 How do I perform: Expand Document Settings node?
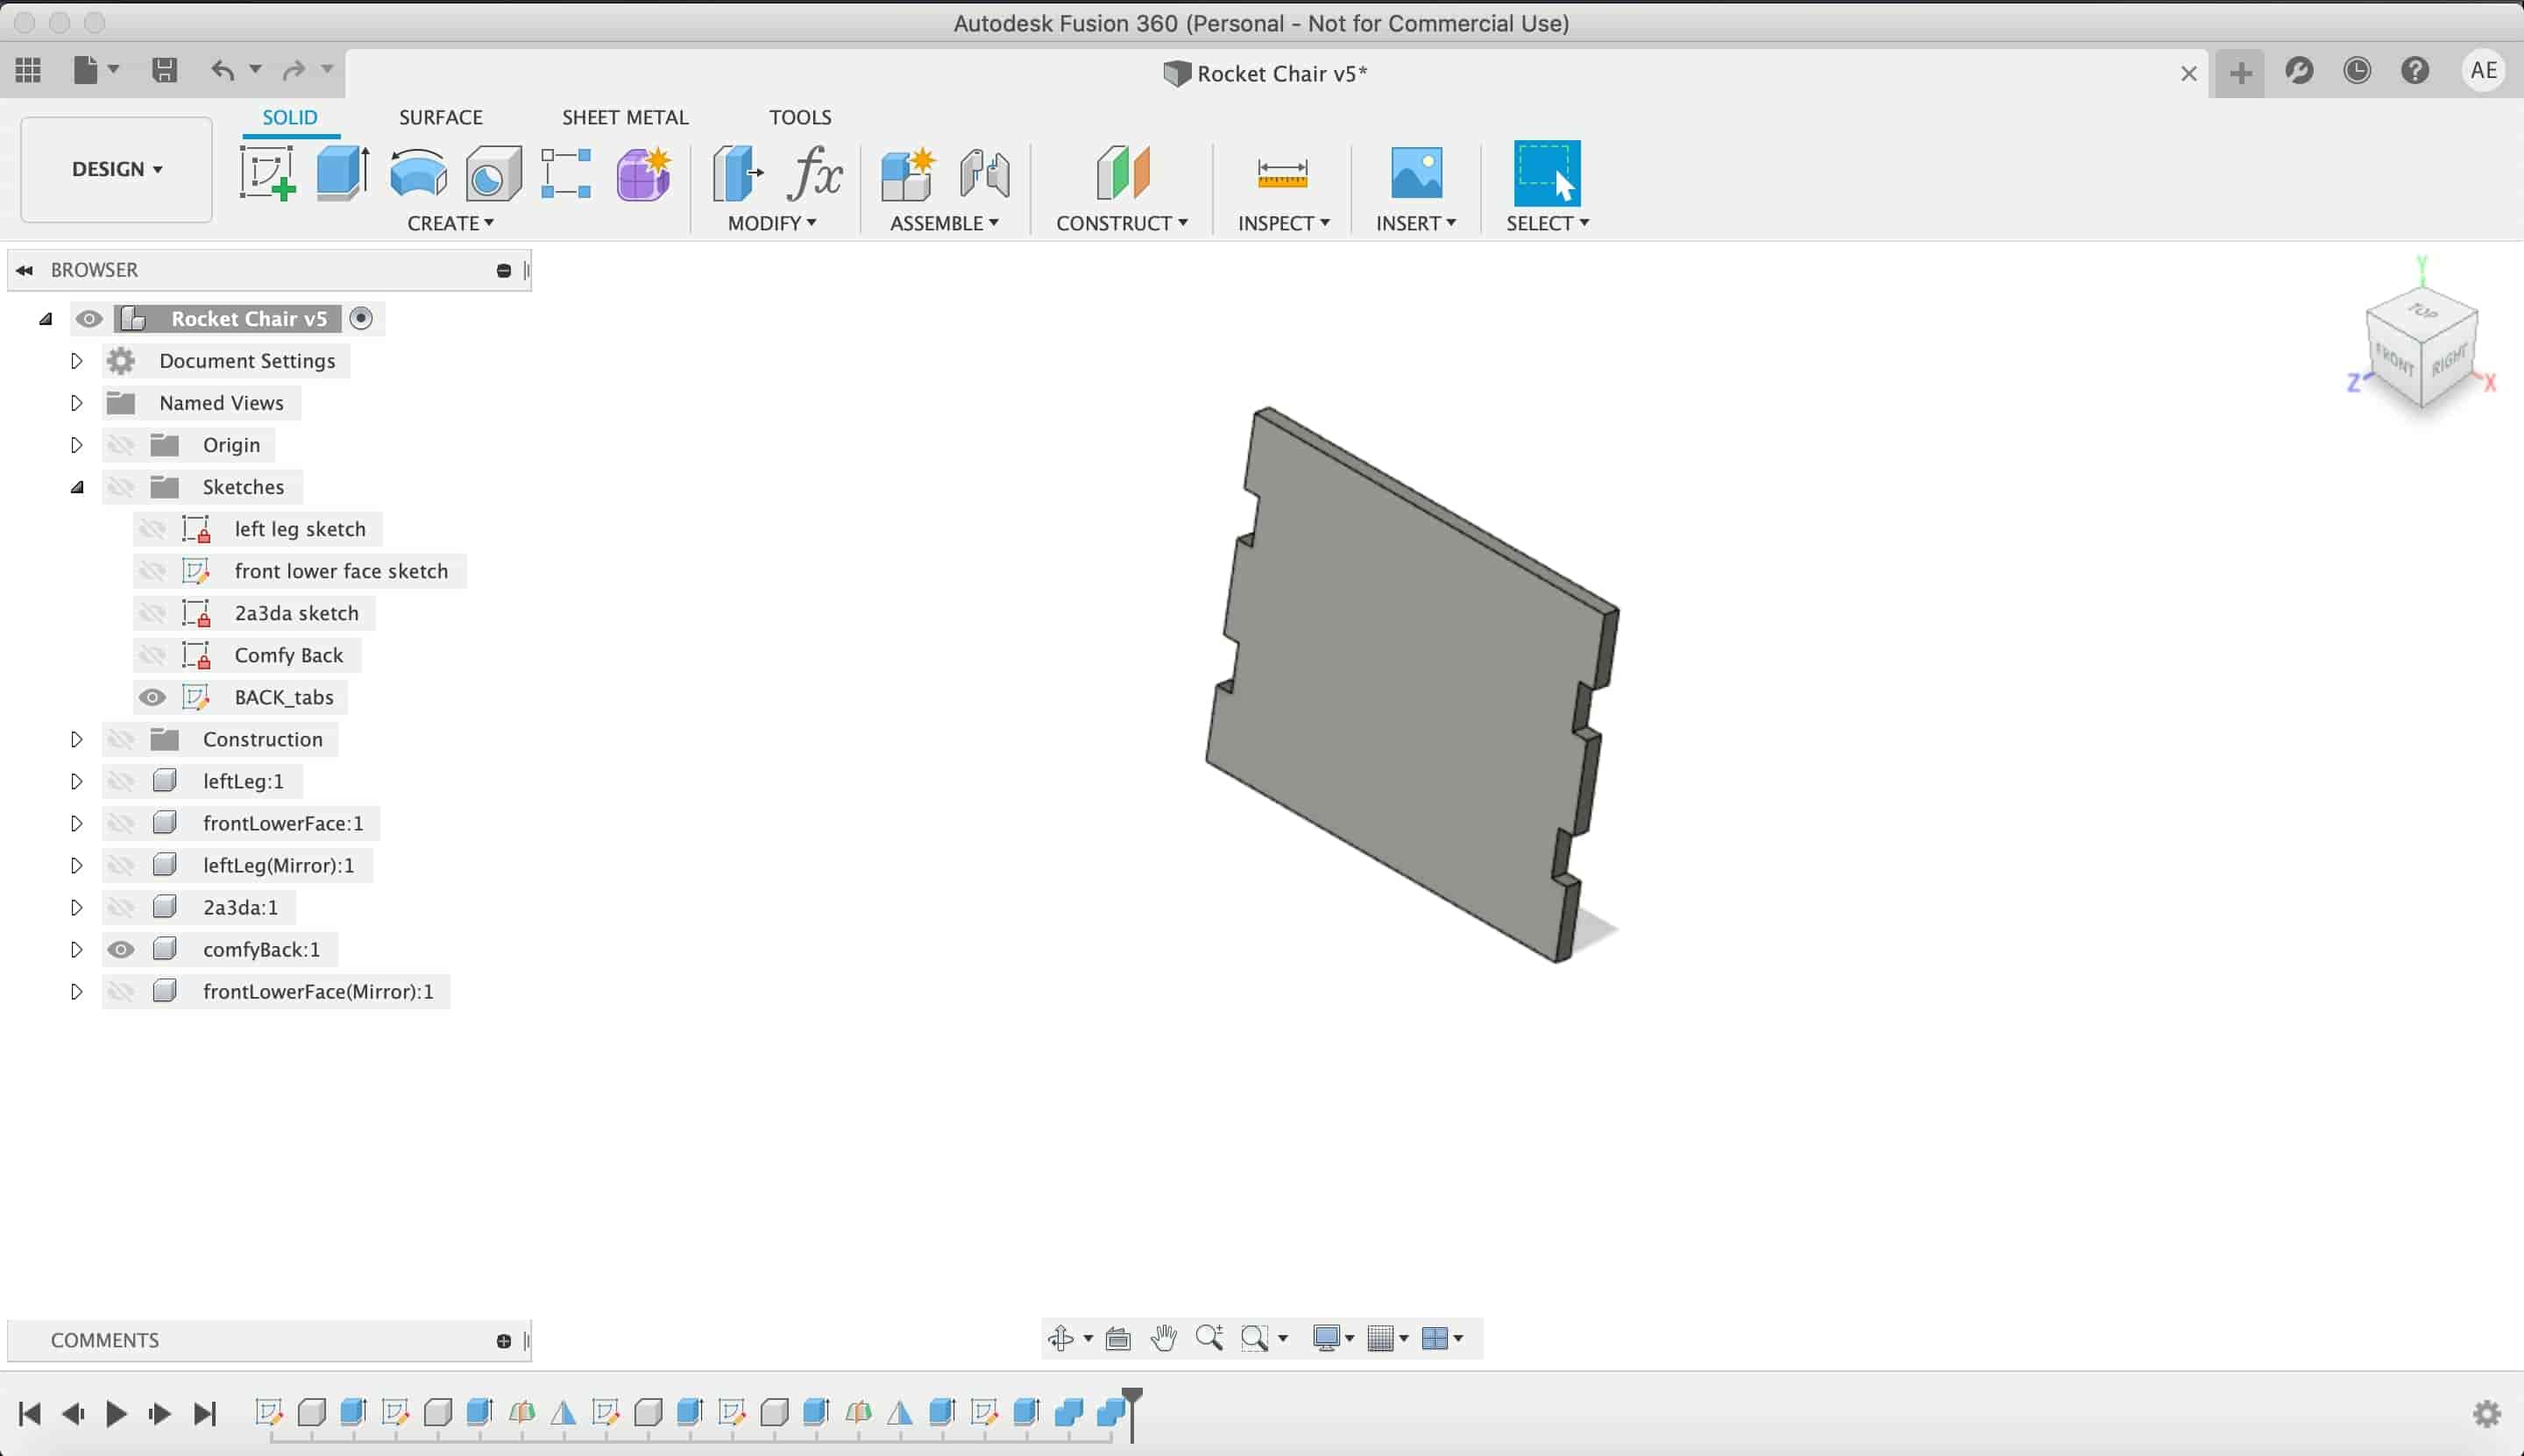[x=76, y=361]
